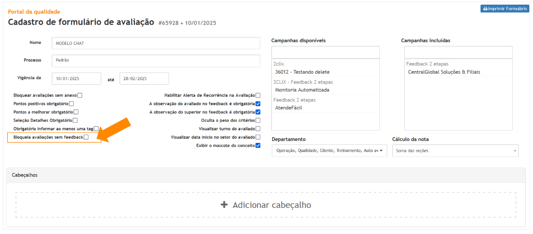The height and width of the screenshot is (234, 533).
Task: Click the plus icon to add cabeçalho
Action: (x=224, y=205)
